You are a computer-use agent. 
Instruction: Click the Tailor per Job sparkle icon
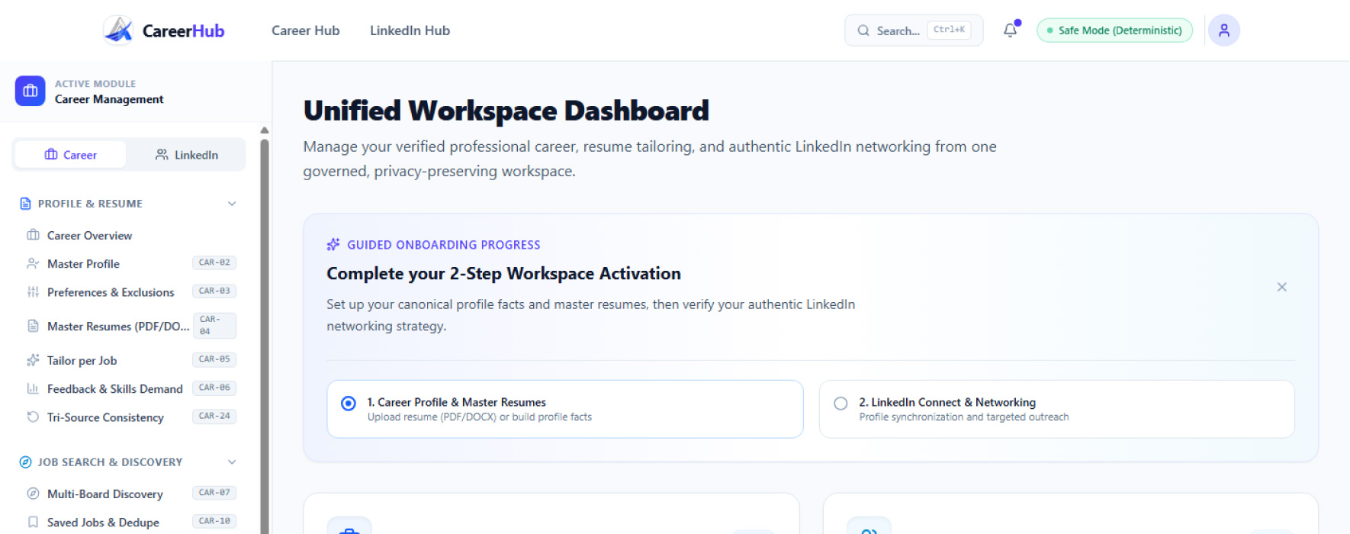point(33,360)
